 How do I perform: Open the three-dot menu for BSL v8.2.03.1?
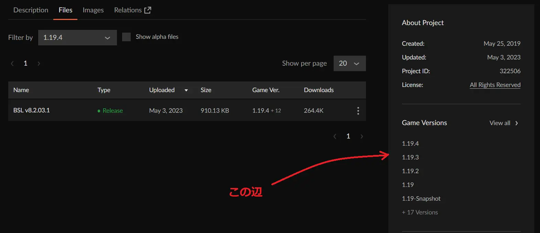pos(358,111)
